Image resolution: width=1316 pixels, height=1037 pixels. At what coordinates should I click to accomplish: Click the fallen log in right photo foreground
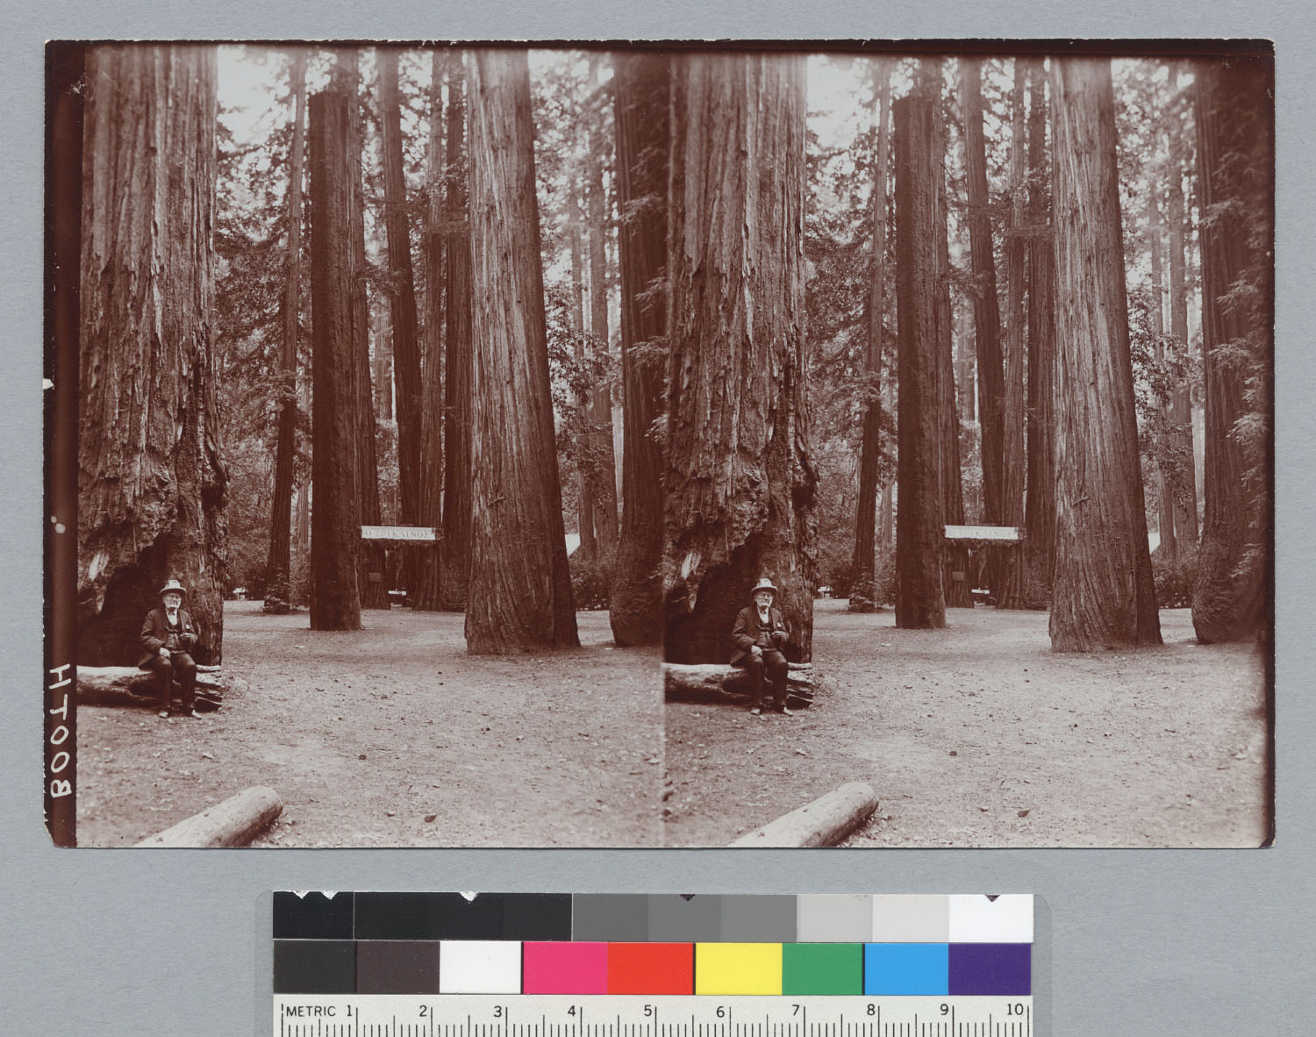(807, 815)
